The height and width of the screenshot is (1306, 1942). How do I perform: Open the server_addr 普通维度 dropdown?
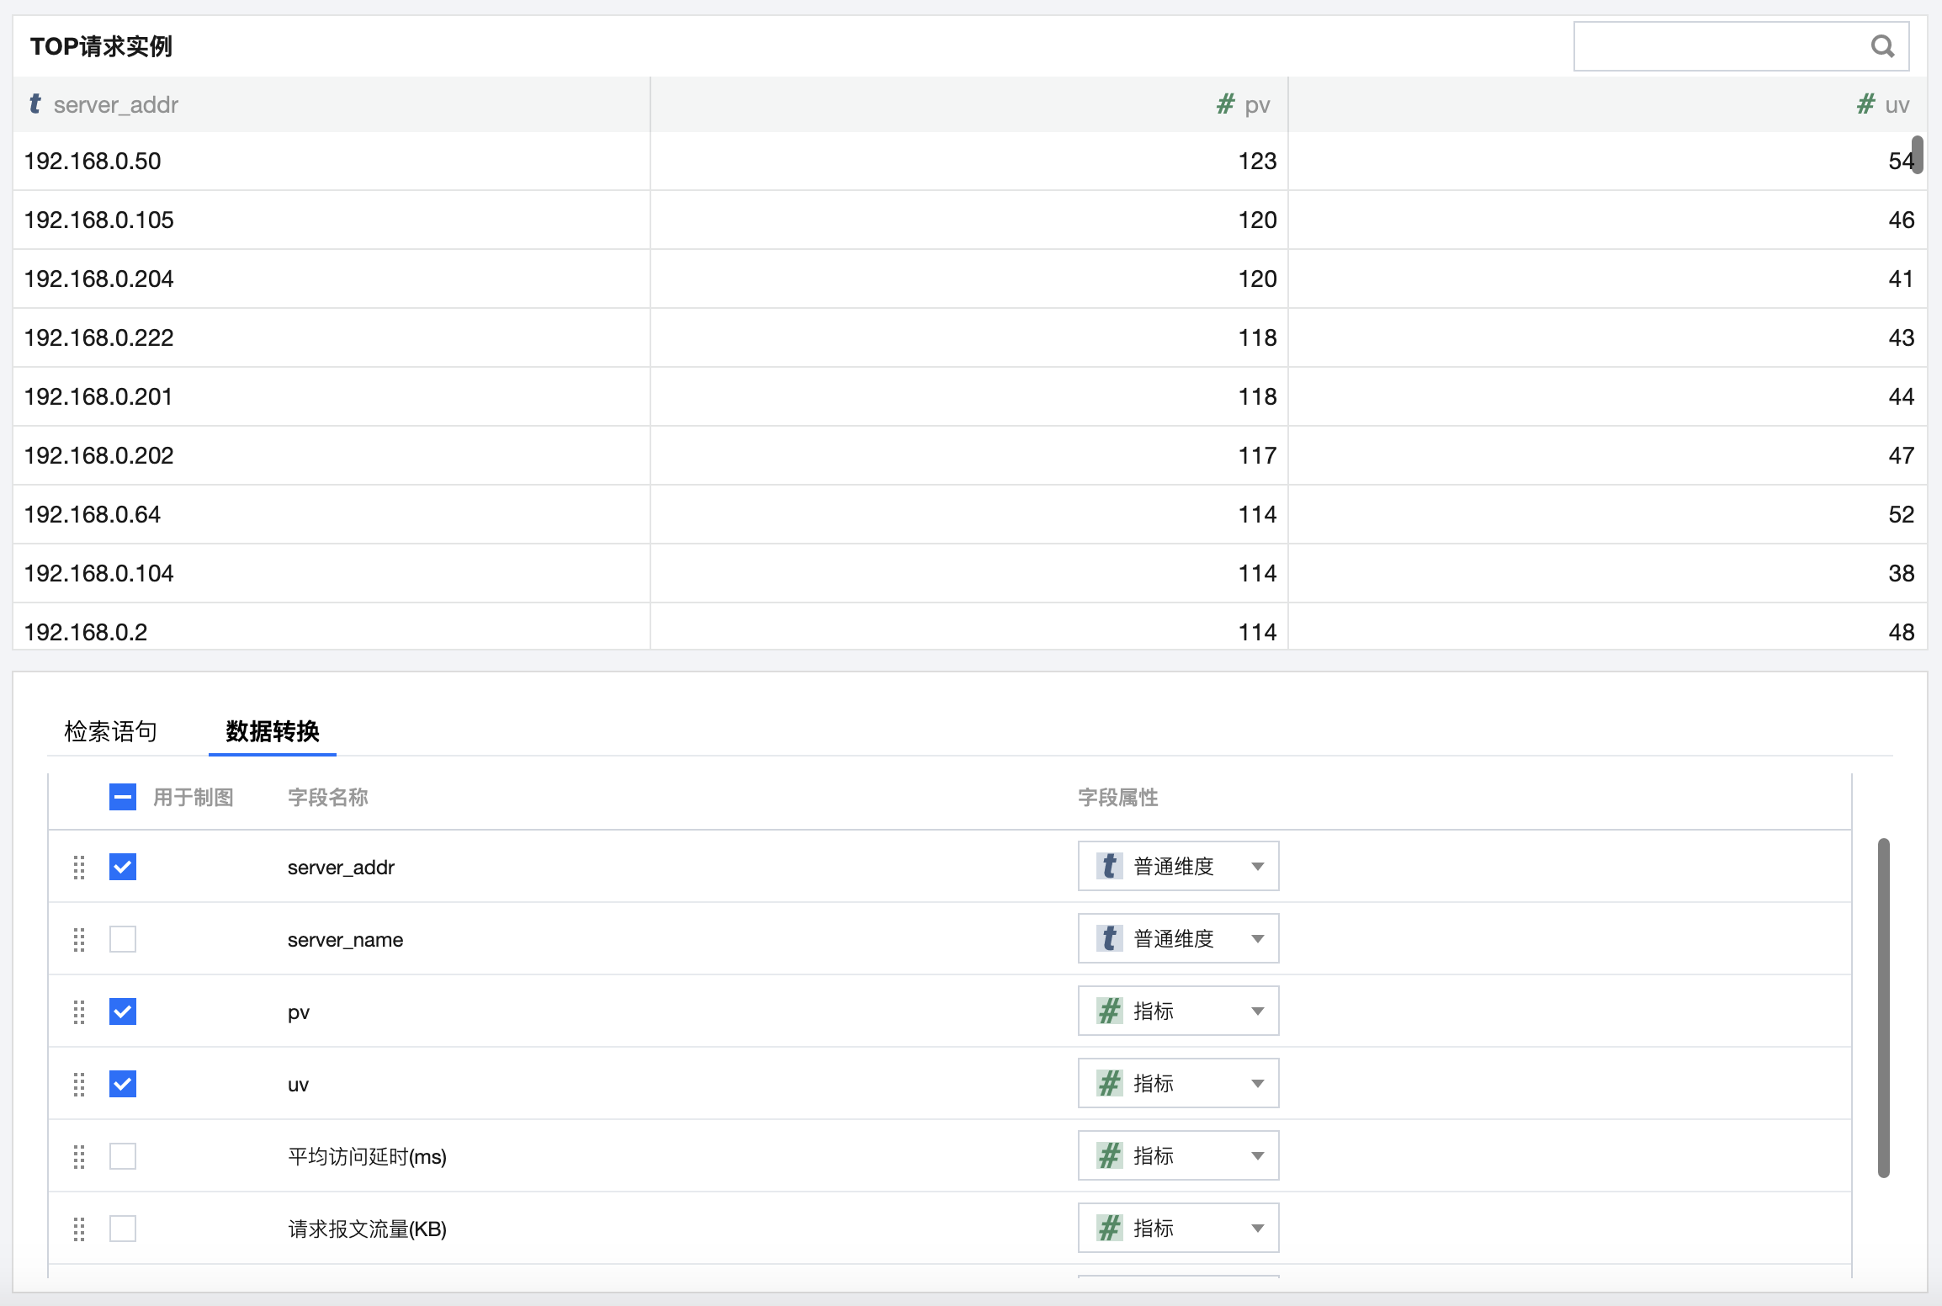pyautogui.click(x=1178, y=867)
